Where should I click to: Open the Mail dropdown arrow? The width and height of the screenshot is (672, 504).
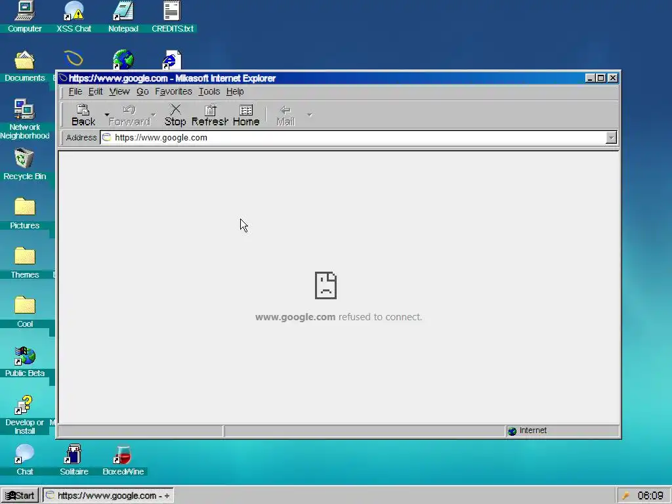tap(310, 115)
